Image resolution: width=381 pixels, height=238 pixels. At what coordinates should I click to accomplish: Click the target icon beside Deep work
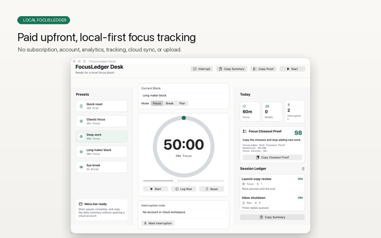click(x=81, y=137)
